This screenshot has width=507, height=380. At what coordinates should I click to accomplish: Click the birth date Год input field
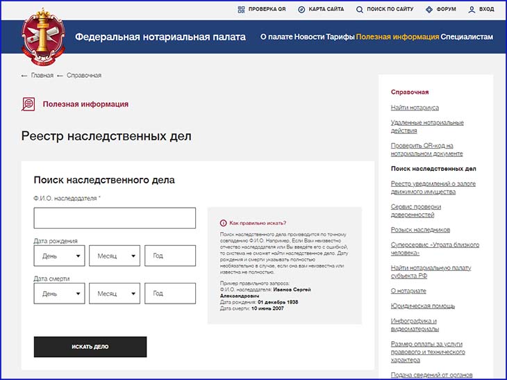(x=170, y=256)
